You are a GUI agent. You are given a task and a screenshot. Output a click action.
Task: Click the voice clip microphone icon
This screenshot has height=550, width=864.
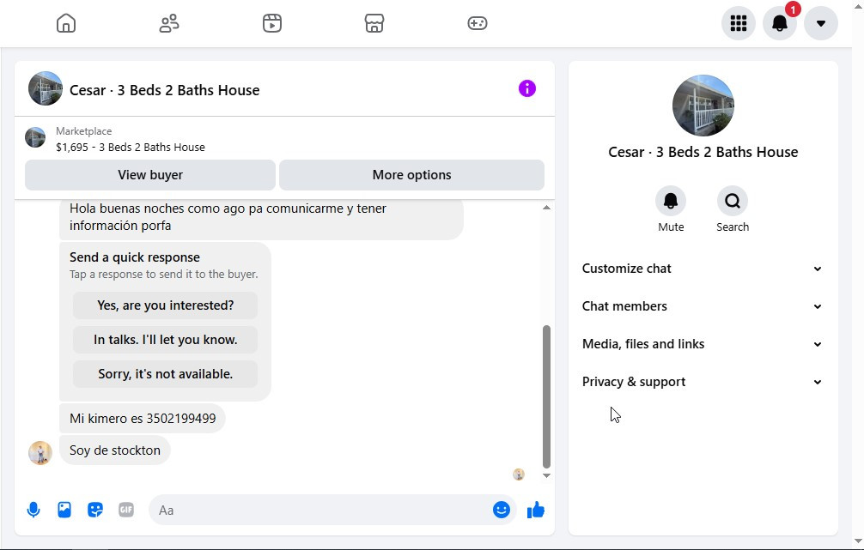pos(33,510)
